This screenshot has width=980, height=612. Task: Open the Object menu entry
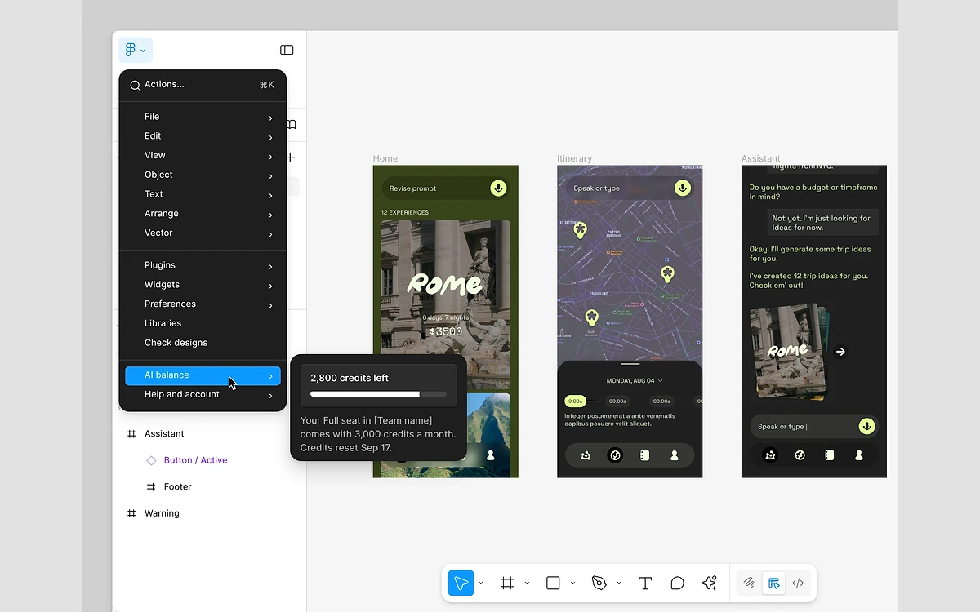coord(203,175)
